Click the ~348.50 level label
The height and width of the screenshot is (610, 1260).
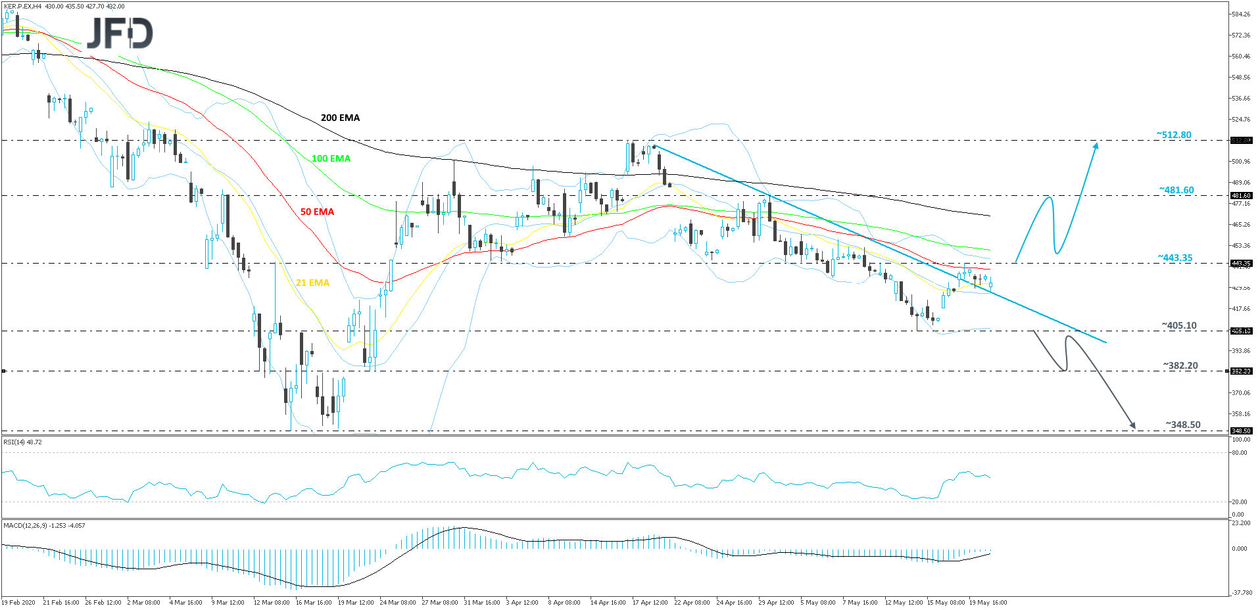1183,425
